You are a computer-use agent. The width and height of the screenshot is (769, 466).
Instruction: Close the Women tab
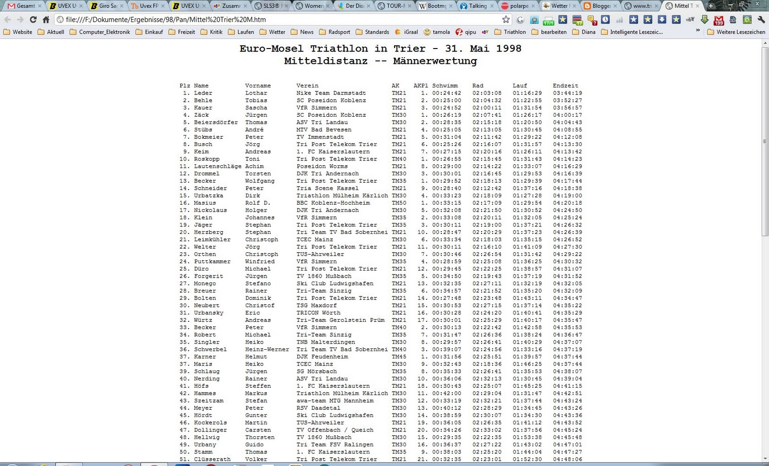tap(328, 6)
